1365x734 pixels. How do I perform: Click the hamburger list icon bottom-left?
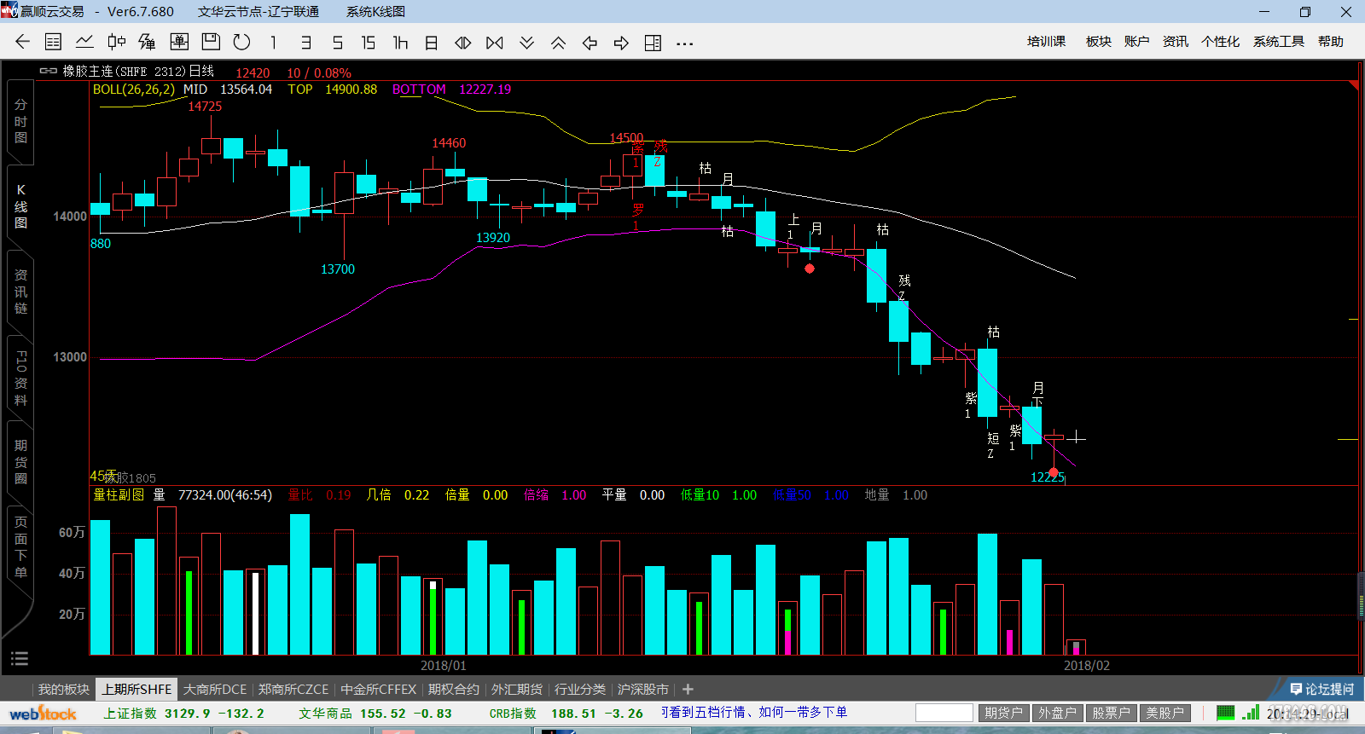click(20, 658)
